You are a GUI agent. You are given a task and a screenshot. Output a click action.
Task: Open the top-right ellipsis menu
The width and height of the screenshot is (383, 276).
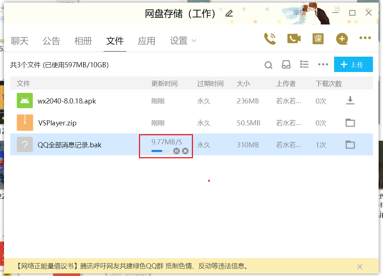[365, 38]
